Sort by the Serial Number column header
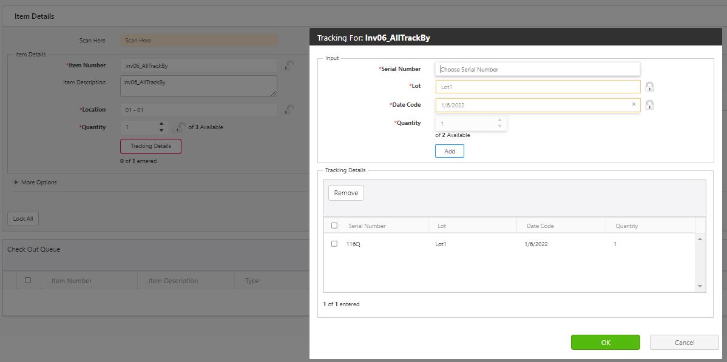The width and height of the screenshot is (727, 362). pos(367,226)
